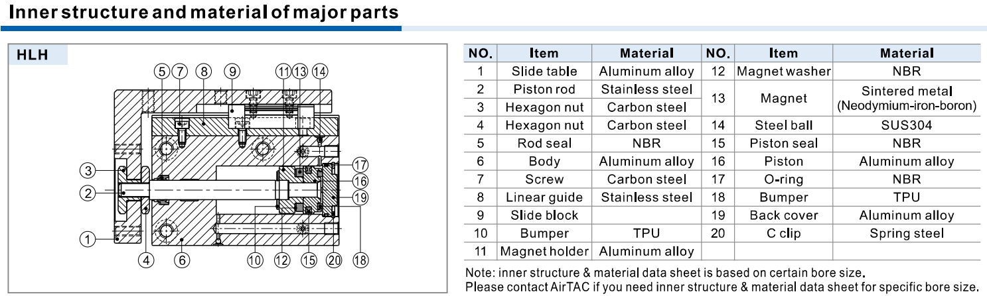Click the Spring steel material cell
Screen dimensions: 987x296
(907, 233)
